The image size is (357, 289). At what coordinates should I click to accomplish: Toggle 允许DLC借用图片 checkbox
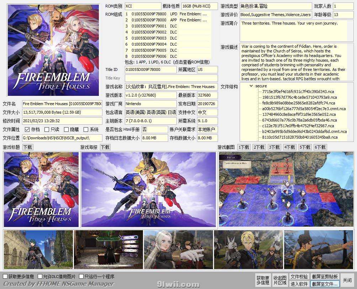pyautogui.click(x=40, y=277)
